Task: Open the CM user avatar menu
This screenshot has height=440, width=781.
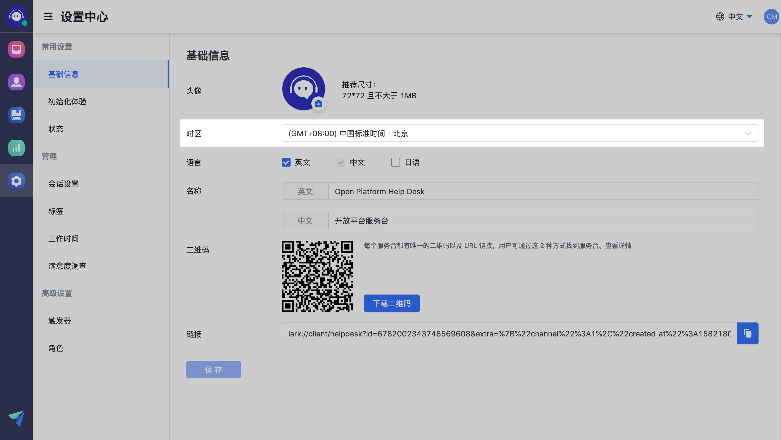Action: pos(771,17)
